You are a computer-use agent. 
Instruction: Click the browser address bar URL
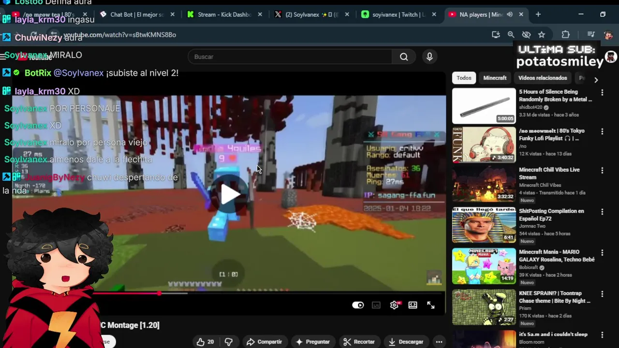click(119, 35)
